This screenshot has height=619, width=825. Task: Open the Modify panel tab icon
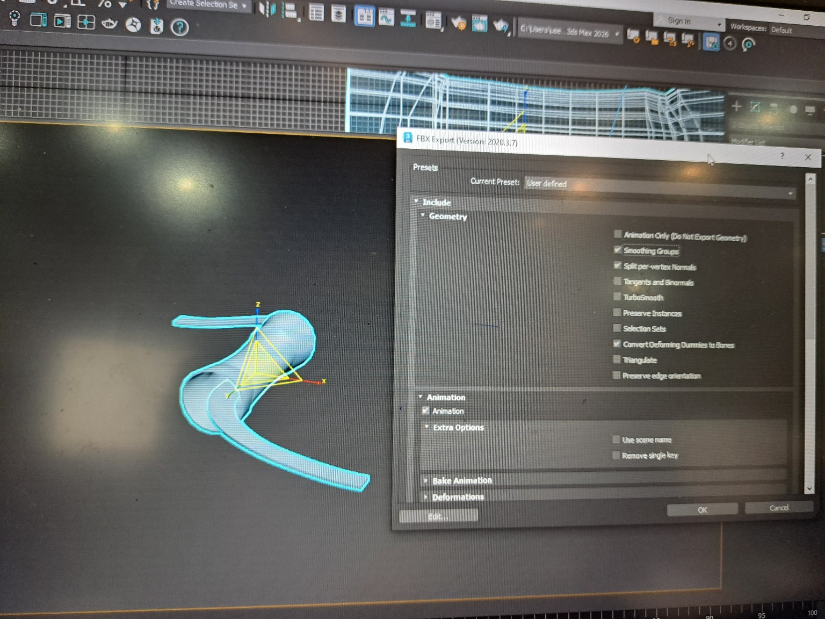tap(755, 107)
